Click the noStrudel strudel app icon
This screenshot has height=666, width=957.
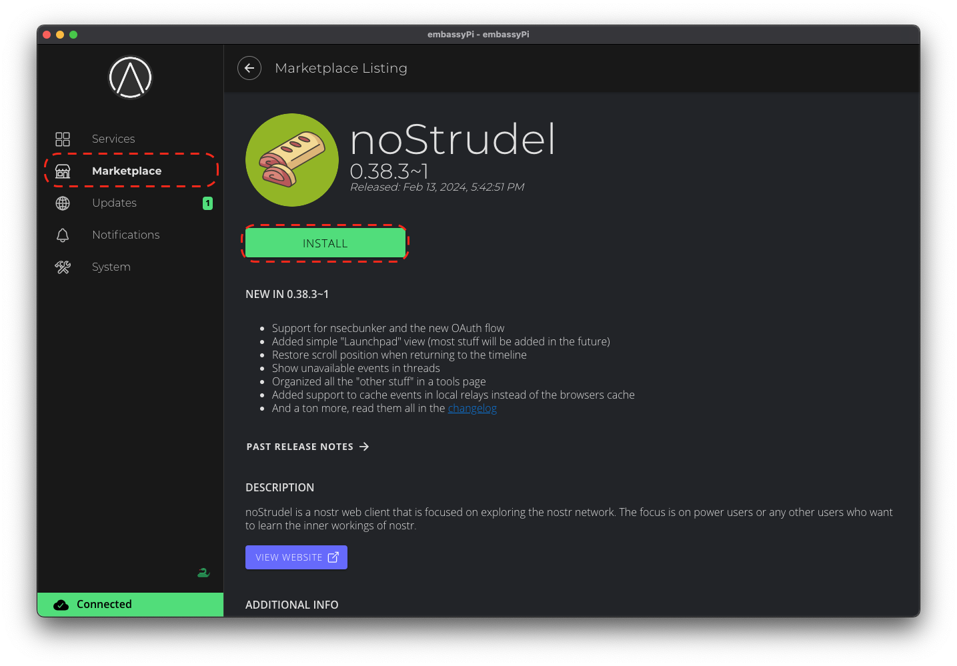point(291,160)
